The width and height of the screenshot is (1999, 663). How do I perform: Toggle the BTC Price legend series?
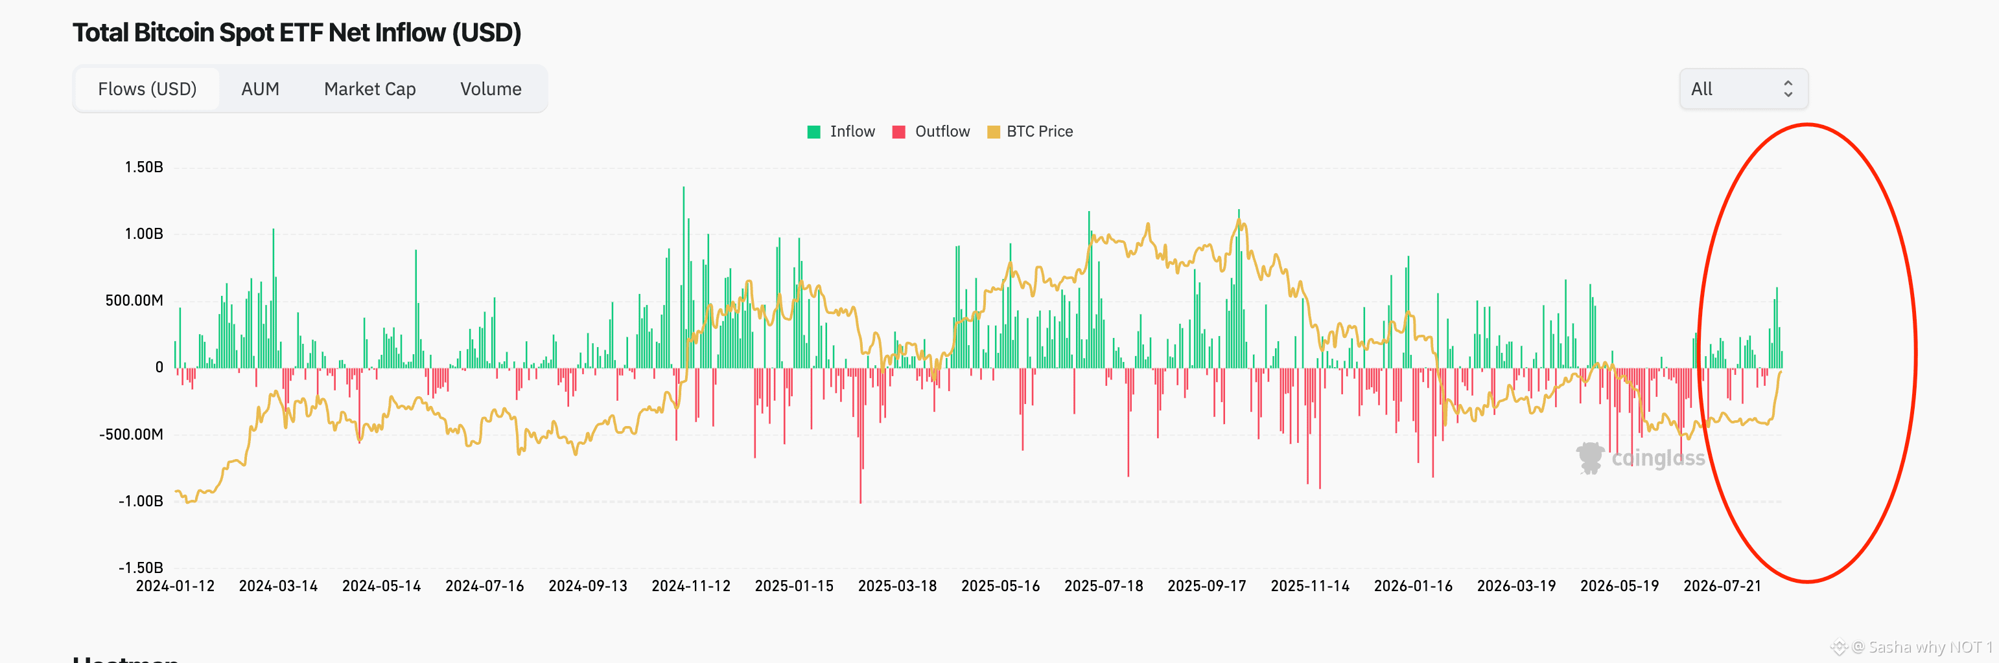[x=1030, y=132]
